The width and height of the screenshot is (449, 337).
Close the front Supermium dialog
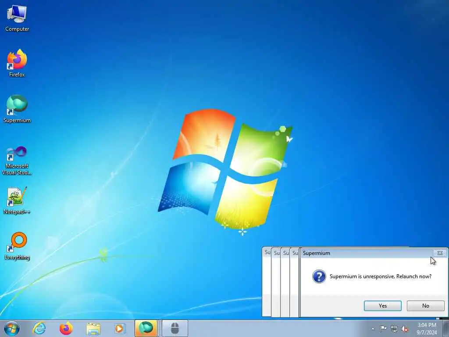click(440, 253)
